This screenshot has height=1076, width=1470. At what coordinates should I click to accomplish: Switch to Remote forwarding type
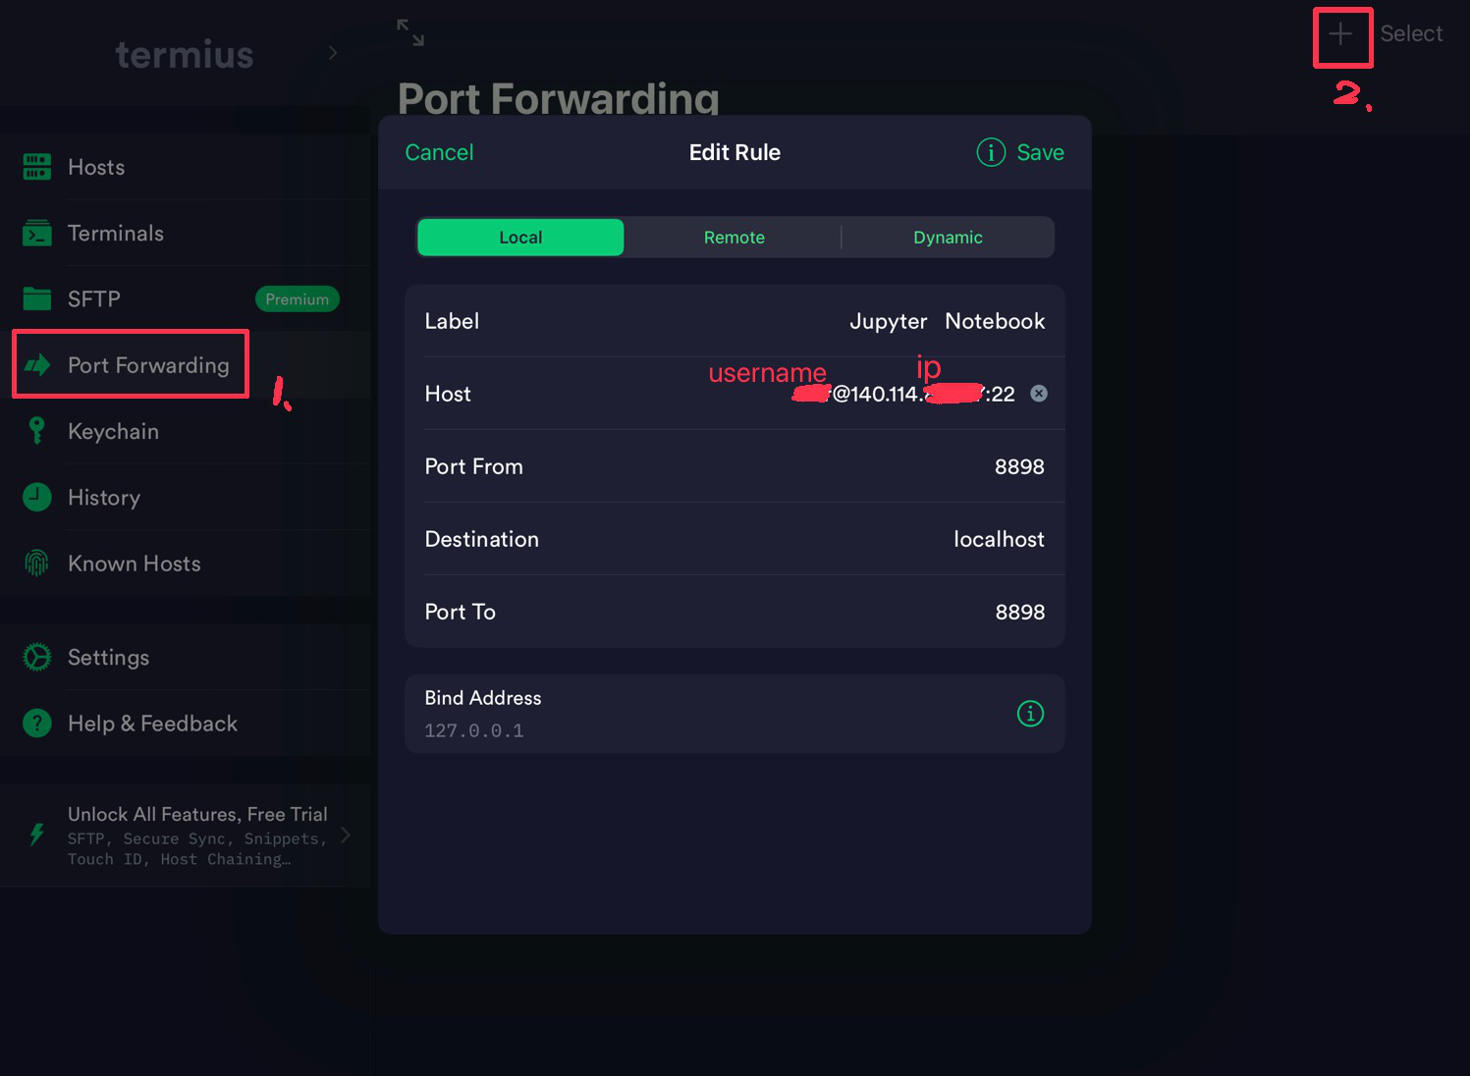click(x=734, y=238)
